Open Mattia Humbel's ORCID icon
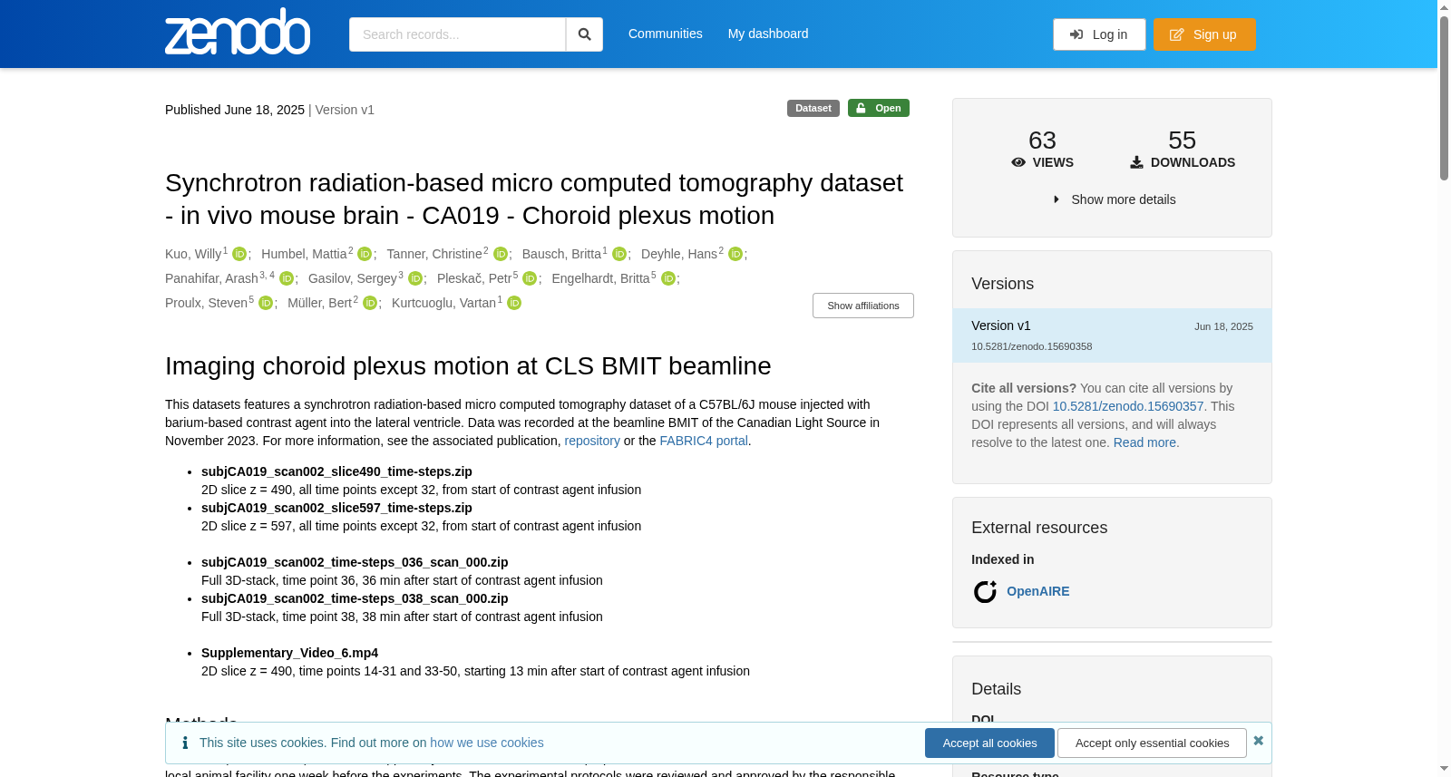 (x=365, y=255)
